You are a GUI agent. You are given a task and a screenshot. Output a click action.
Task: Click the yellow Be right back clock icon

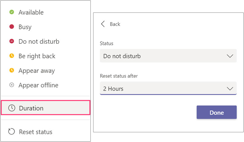point(12,56)
